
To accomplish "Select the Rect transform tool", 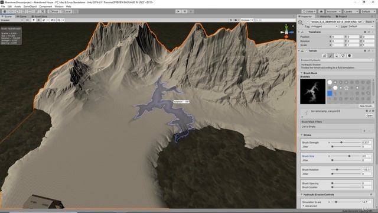I will [x=30, y=11].
